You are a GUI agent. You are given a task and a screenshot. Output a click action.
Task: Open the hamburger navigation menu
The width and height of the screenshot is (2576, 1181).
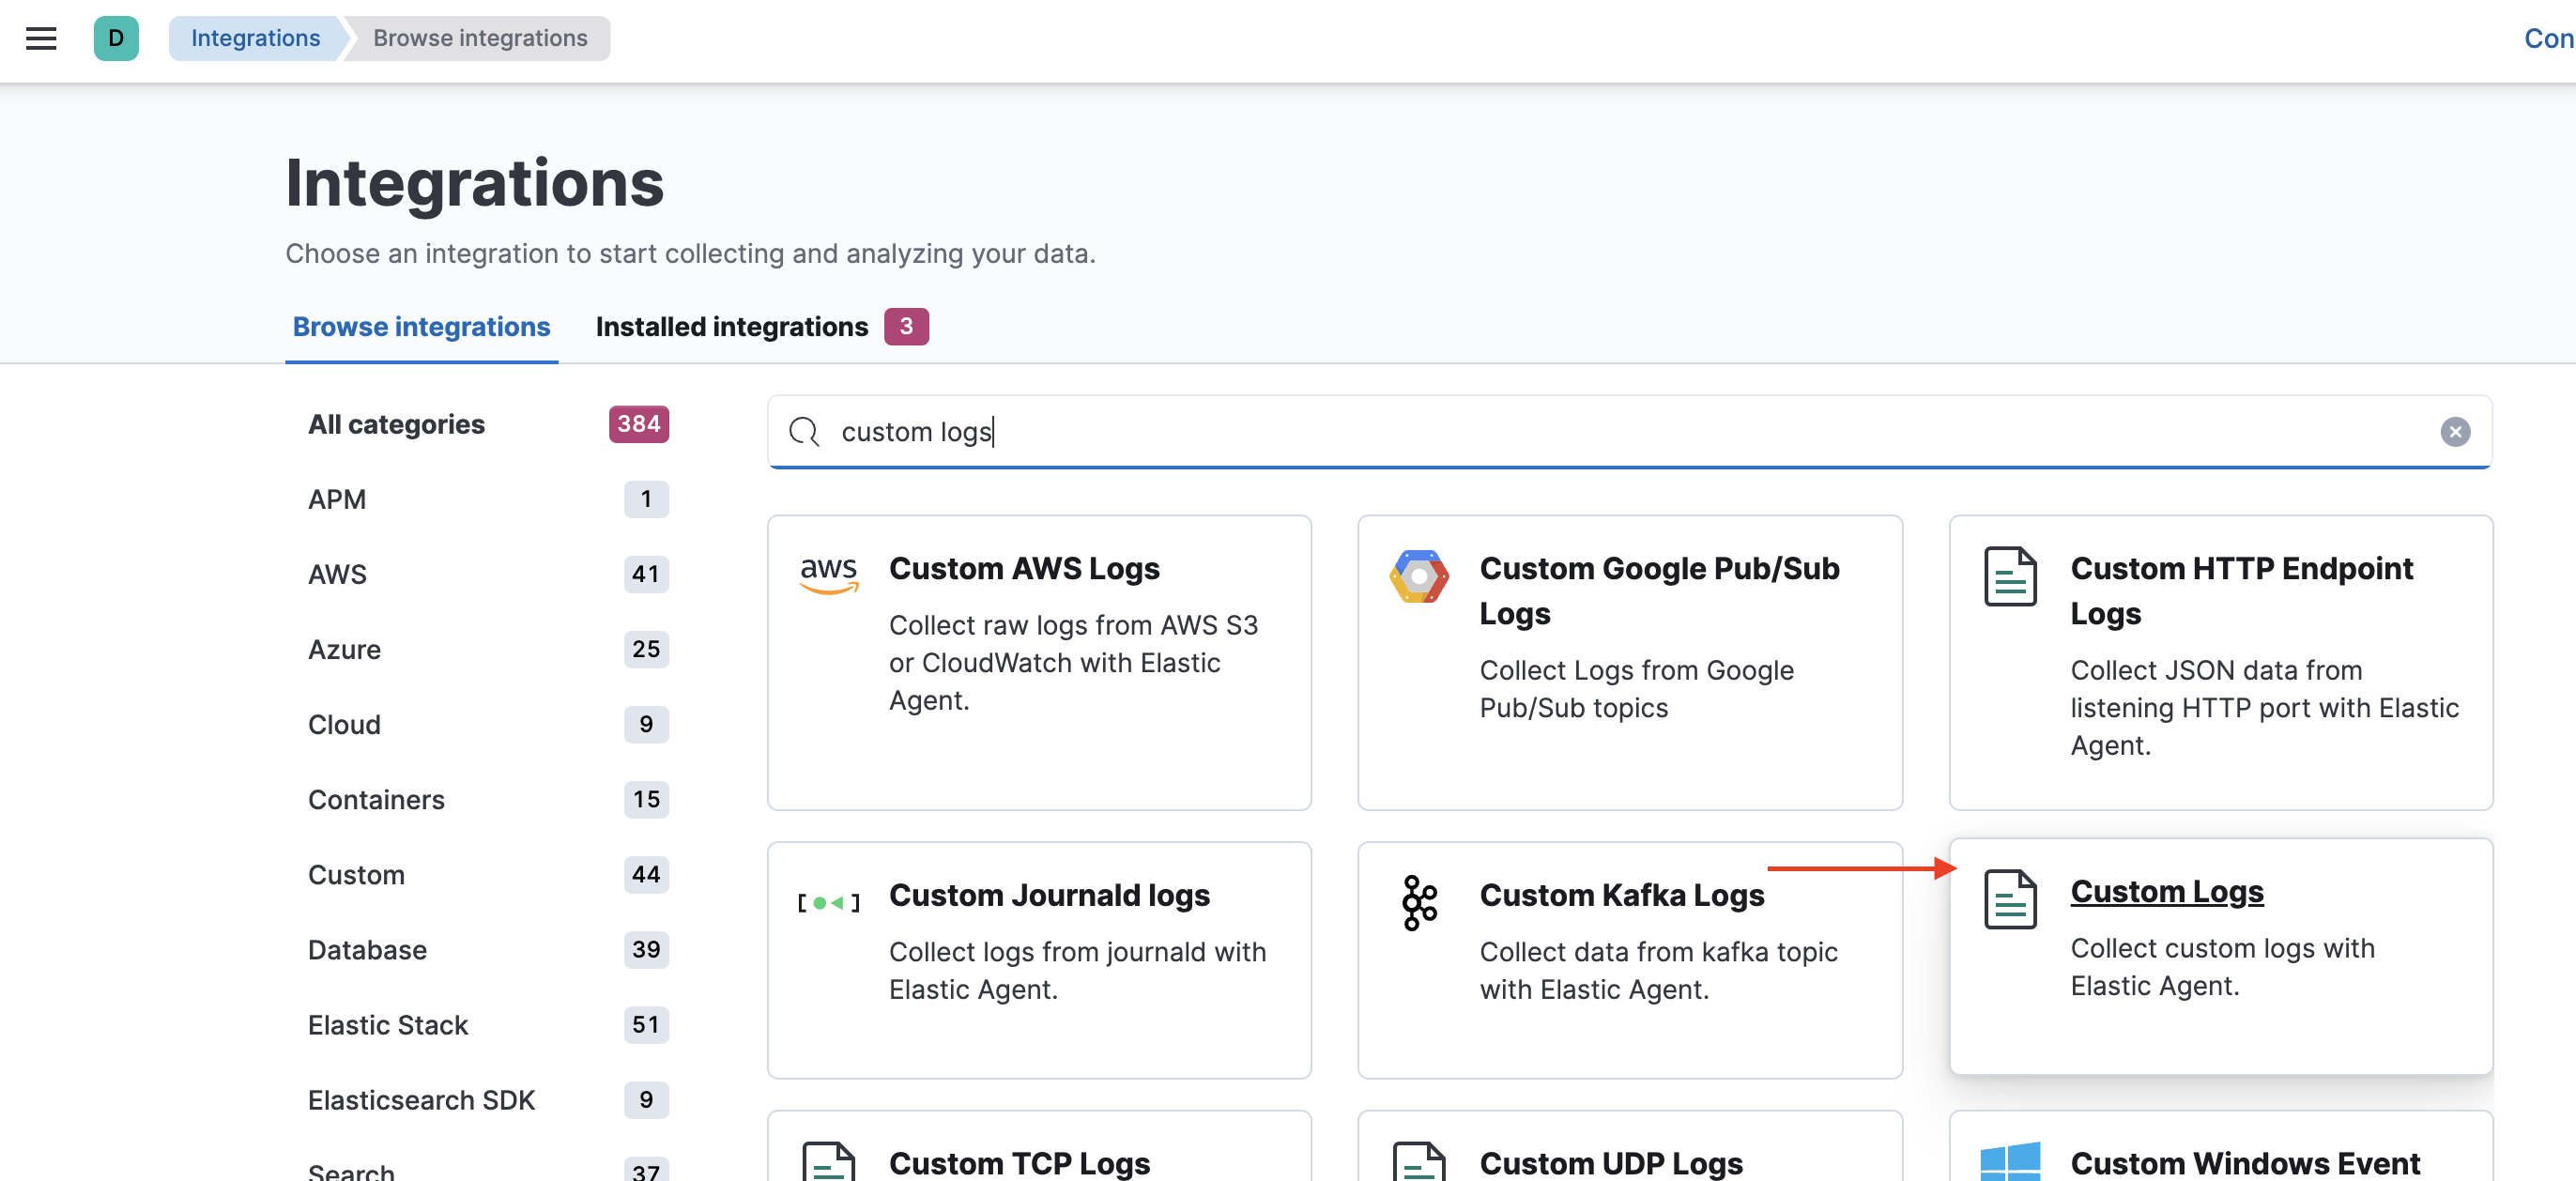pos(41,38)
